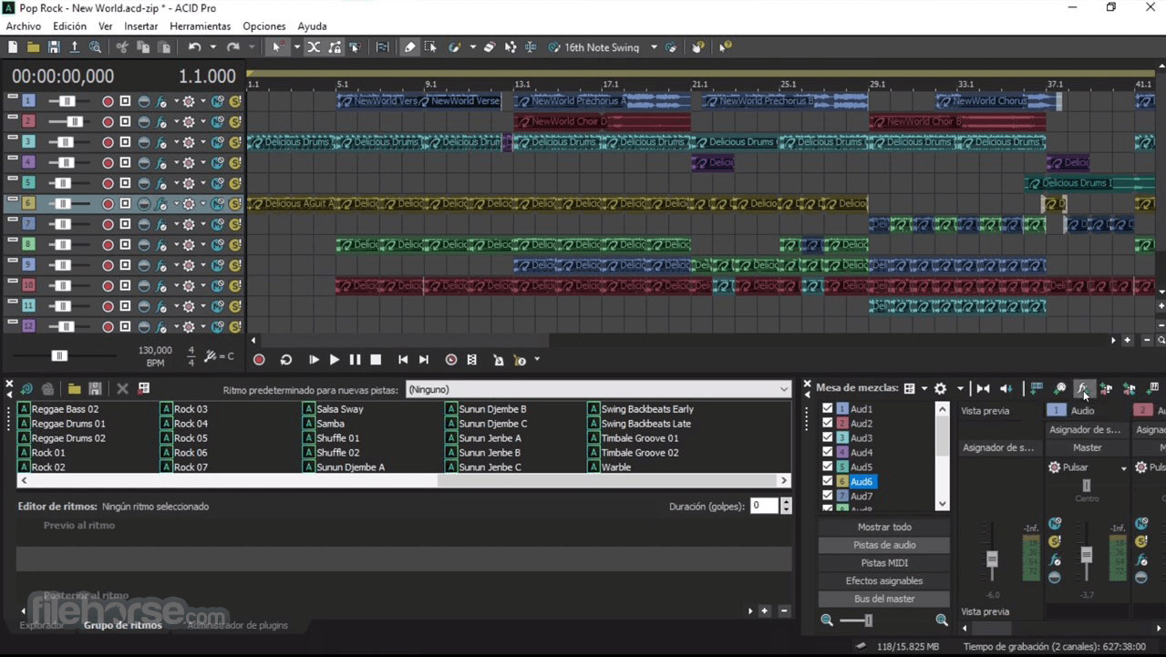Pause playback in transport bar

(x=355, y=360)
